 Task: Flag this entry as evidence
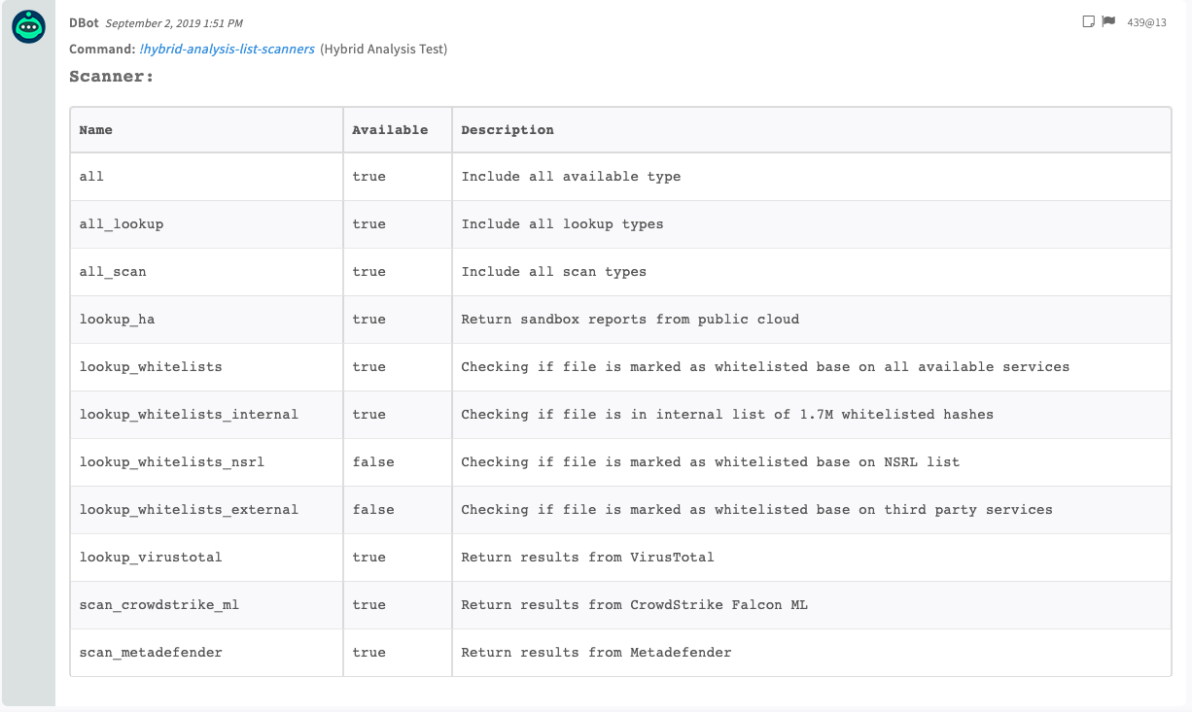[1107, 21]
